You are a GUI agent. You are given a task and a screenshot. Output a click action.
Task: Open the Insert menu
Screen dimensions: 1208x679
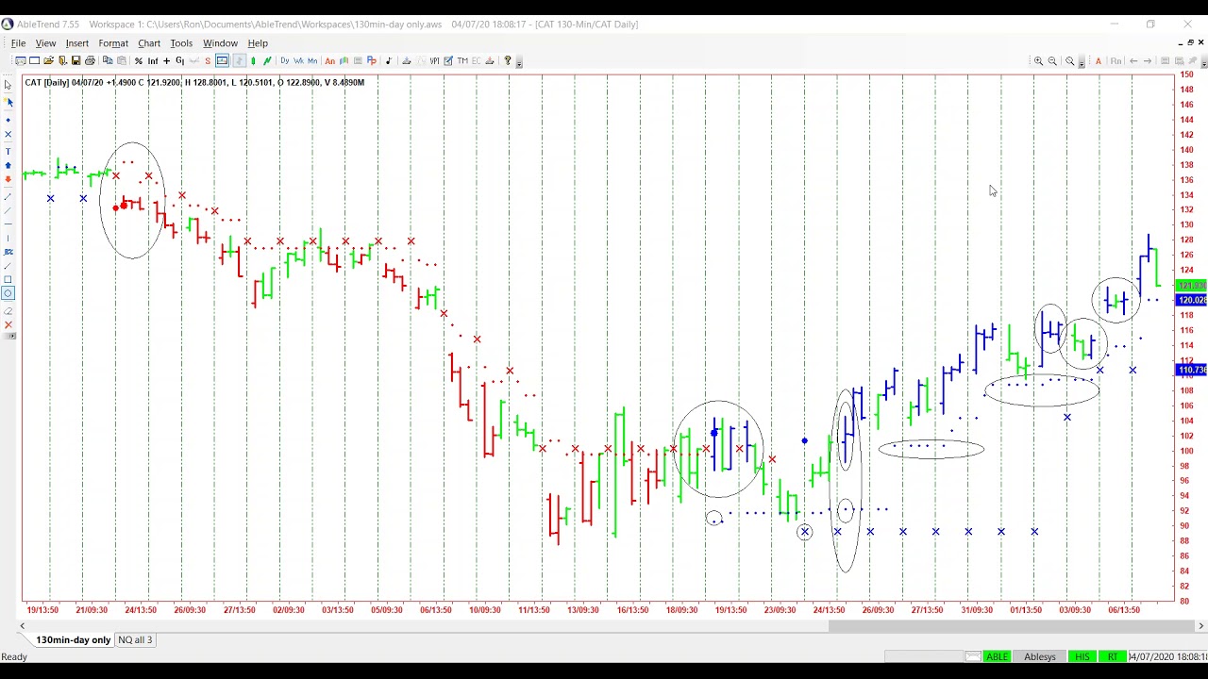click(x=77, y=43)
